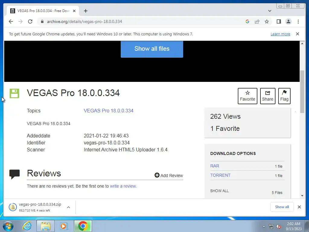Add item to Favorites

pyautogui.click(x=247, y=96)
